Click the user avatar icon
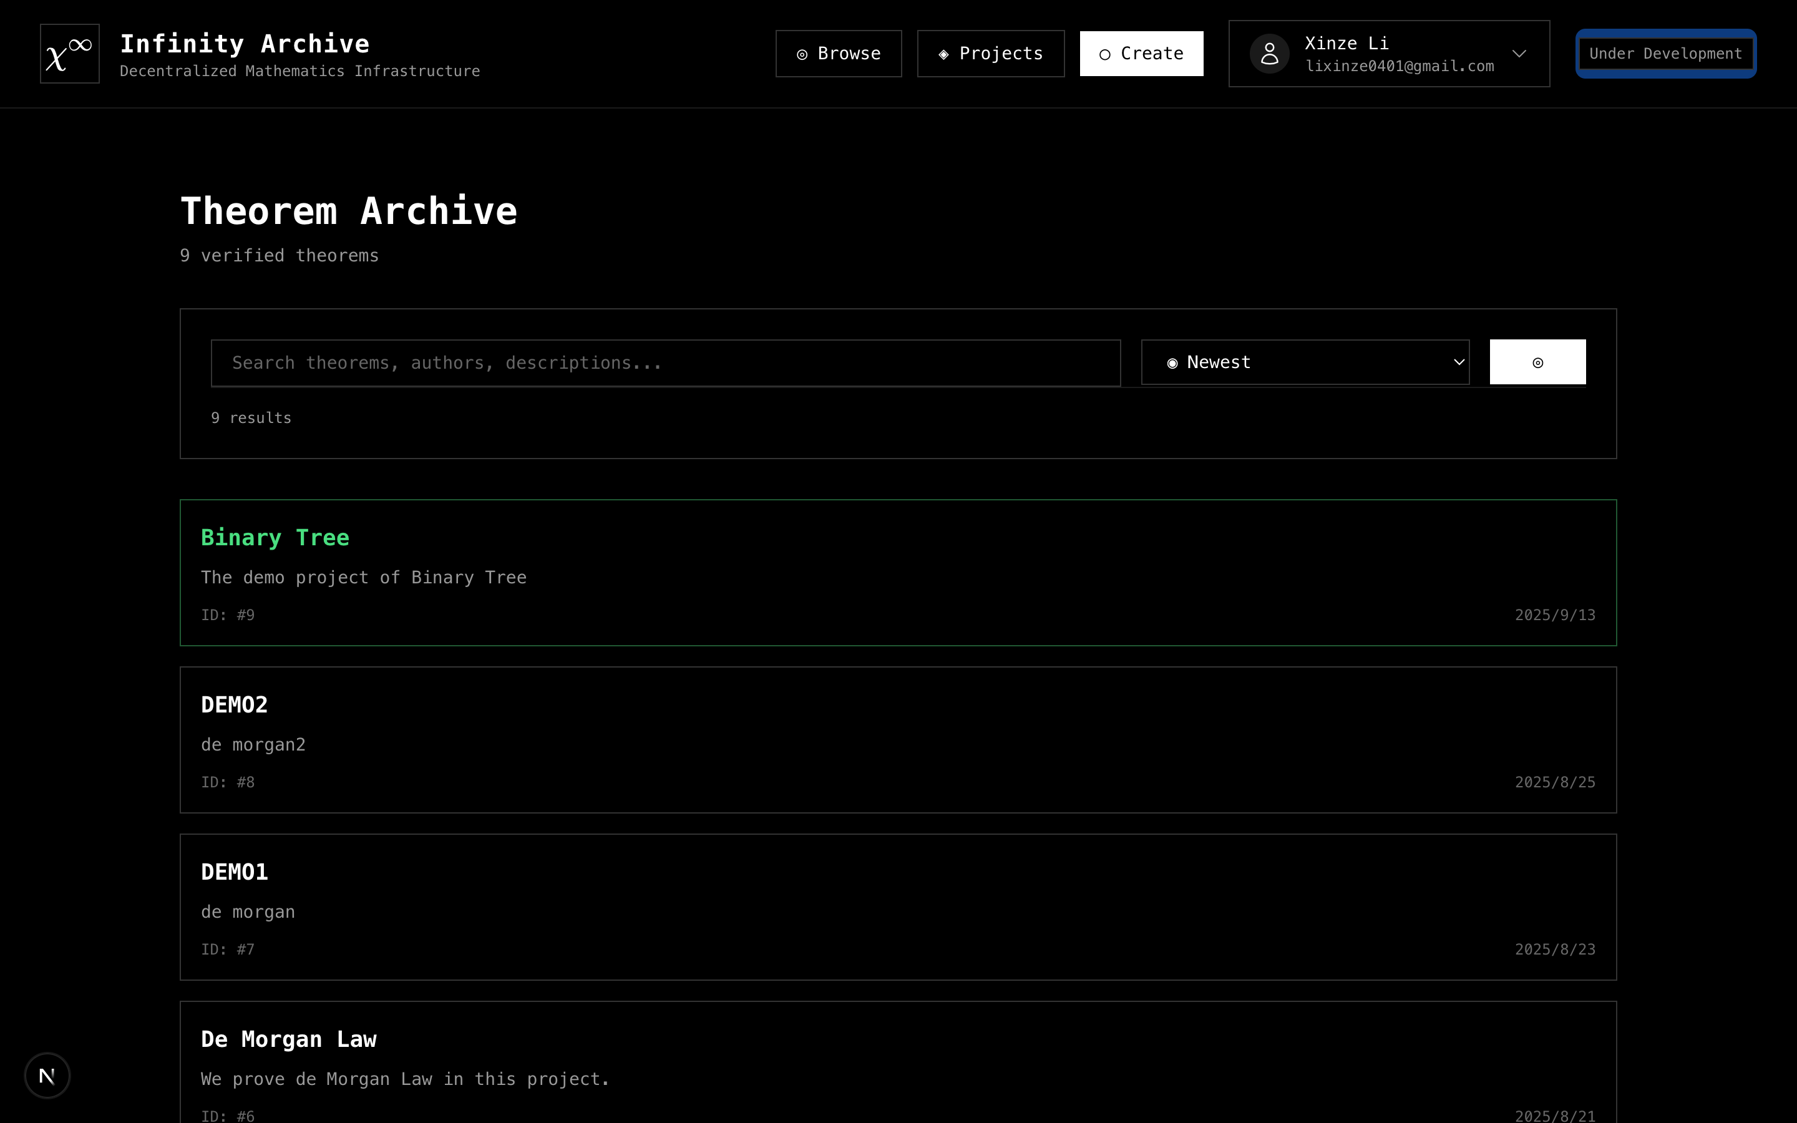The width and height of the screenshot is (1797, 1123). [x=1269, y=54]
